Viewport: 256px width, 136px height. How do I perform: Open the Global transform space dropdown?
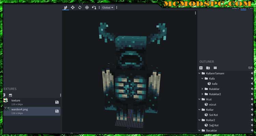click(108, 7)
